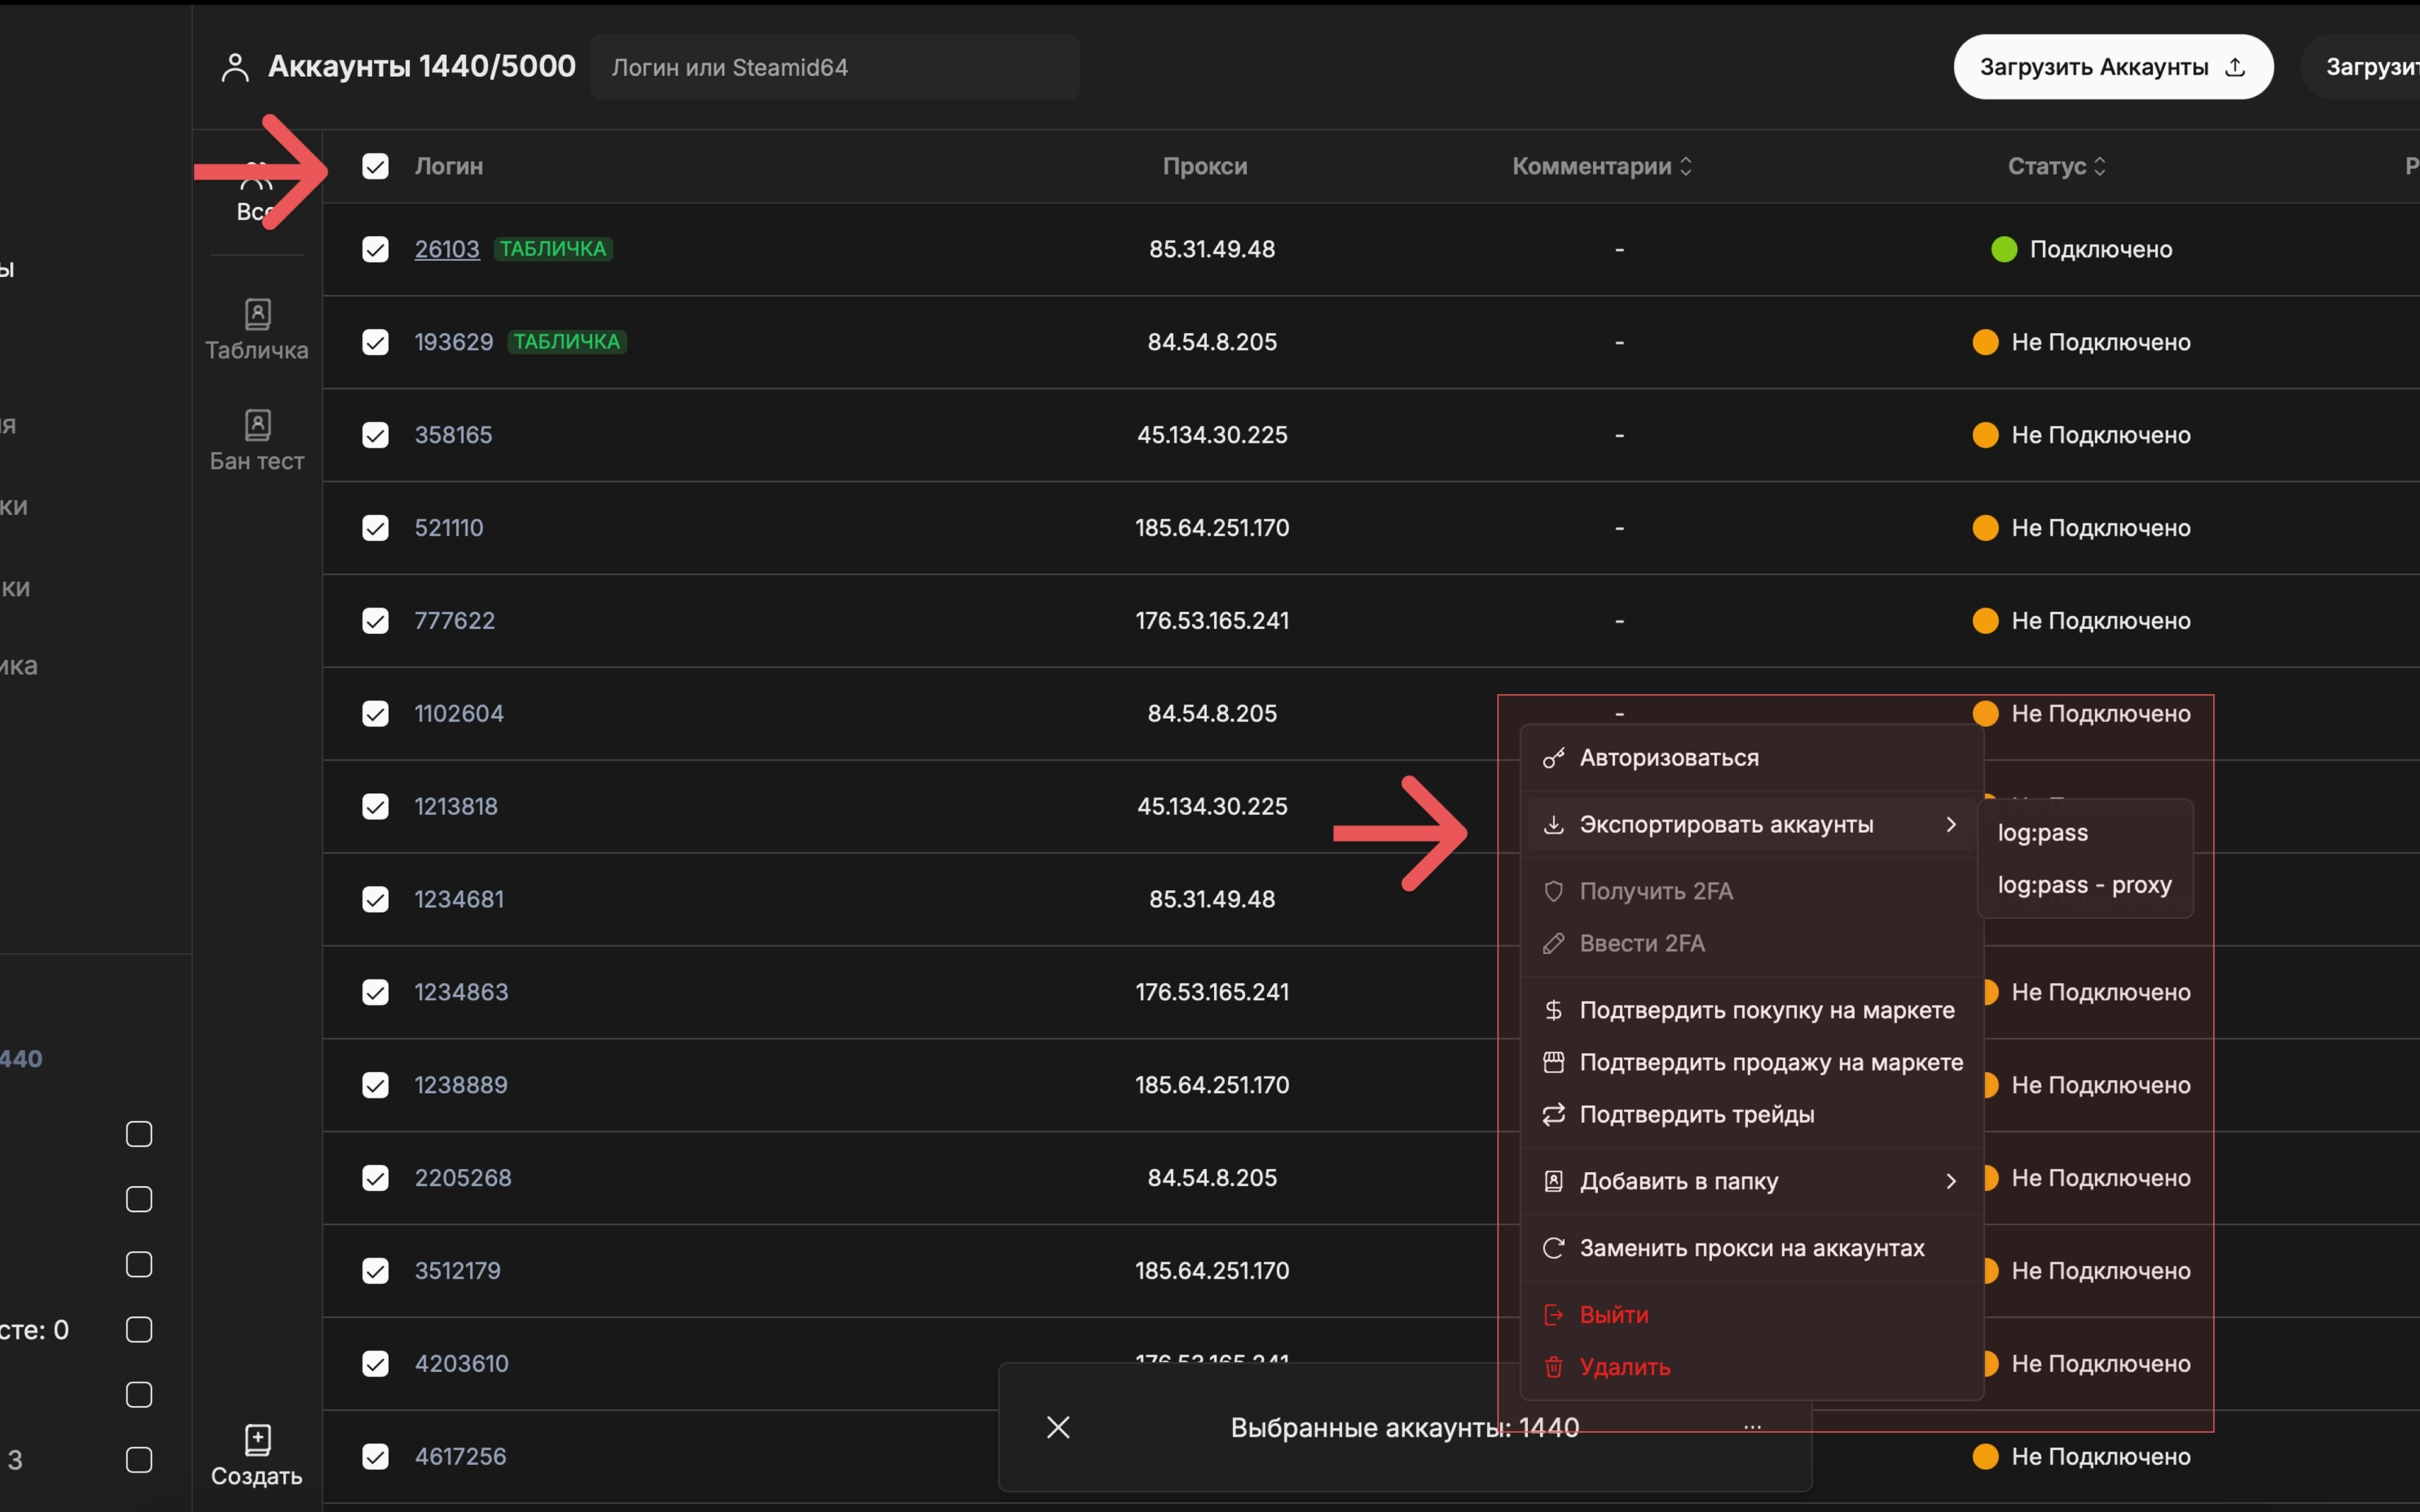Image resolution: width=2420 pixels, height=1512 pixels.
Task: Uncheck the checkbox for account 26103
Action: click(x=375, y=249)
